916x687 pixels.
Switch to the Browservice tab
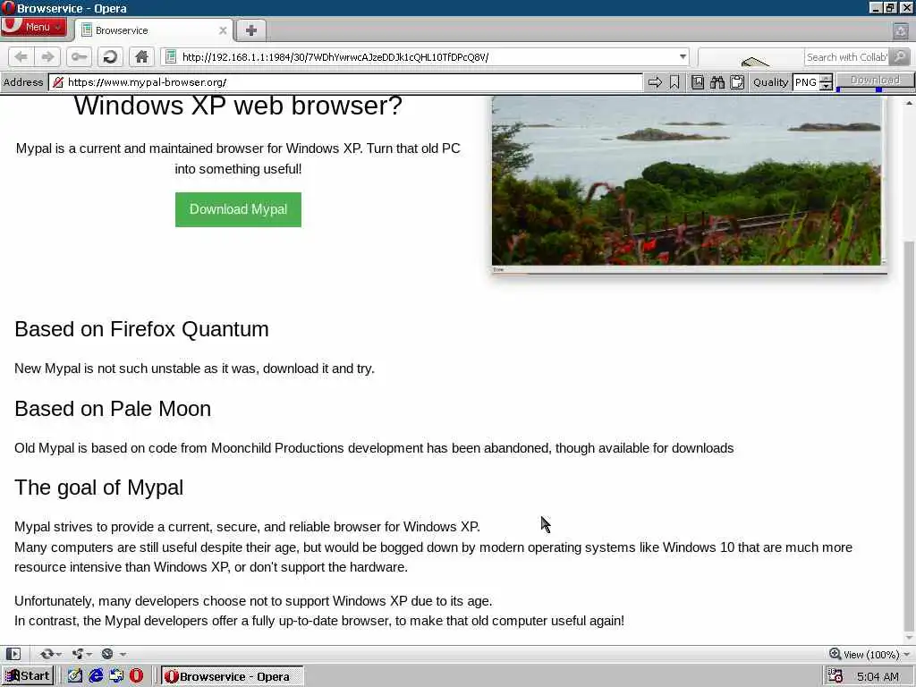point(155,30)
